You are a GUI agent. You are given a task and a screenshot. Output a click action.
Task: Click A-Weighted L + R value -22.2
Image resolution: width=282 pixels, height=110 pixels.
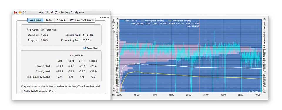pyautogui.click(x=82, y=72)
